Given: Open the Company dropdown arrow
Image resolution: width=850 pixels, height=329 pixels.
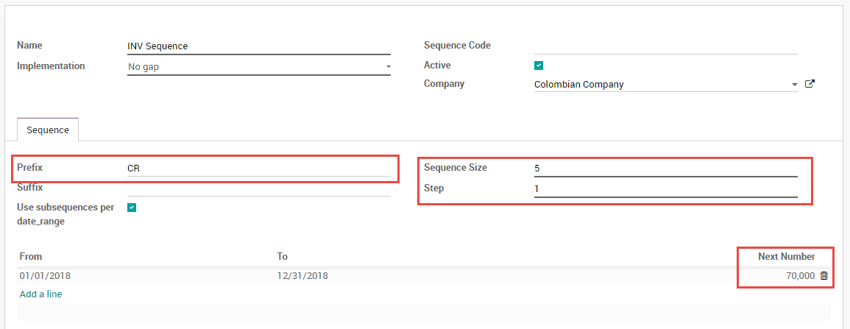Looking at the screenshot, I should point(794,85).
